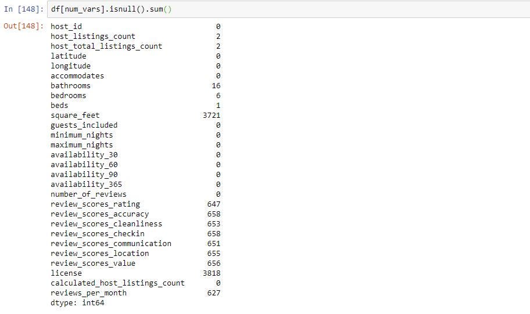Click the square_feet value 3721

tap(212, 116)
